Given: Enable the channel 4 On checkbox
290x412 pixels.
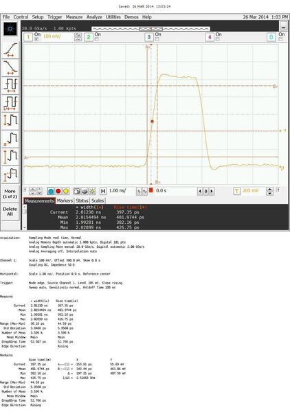Looking at the screenshot, I should pyautogui.click(x=217, y=39).
